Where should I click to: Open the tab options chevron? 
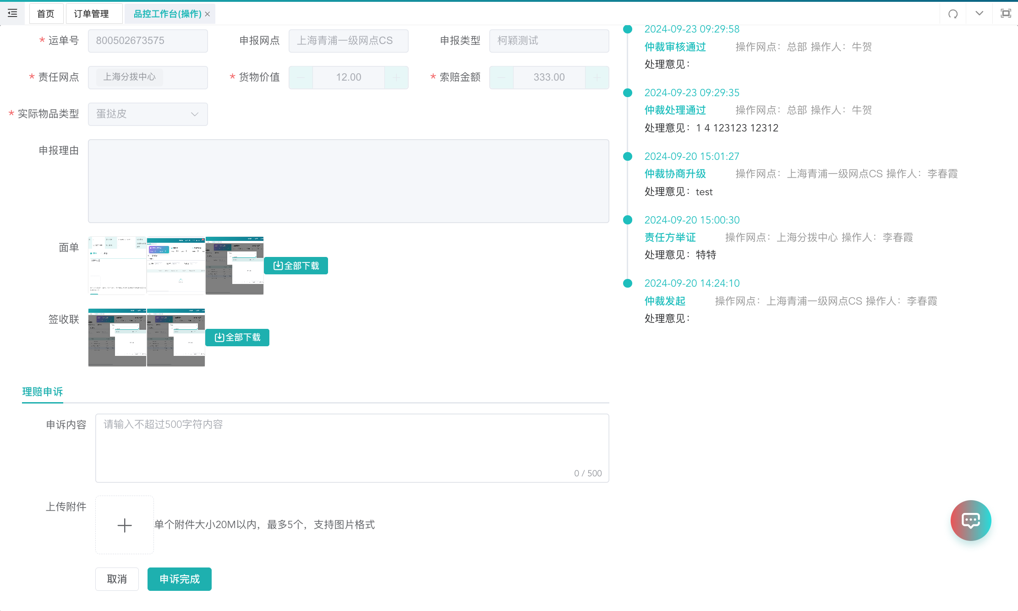point(979,13)
